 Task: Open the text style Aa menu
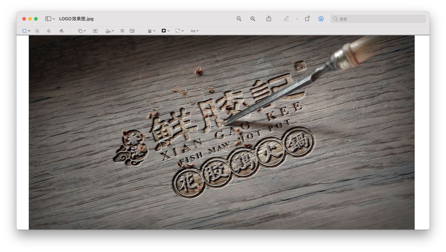coord(195,31)
